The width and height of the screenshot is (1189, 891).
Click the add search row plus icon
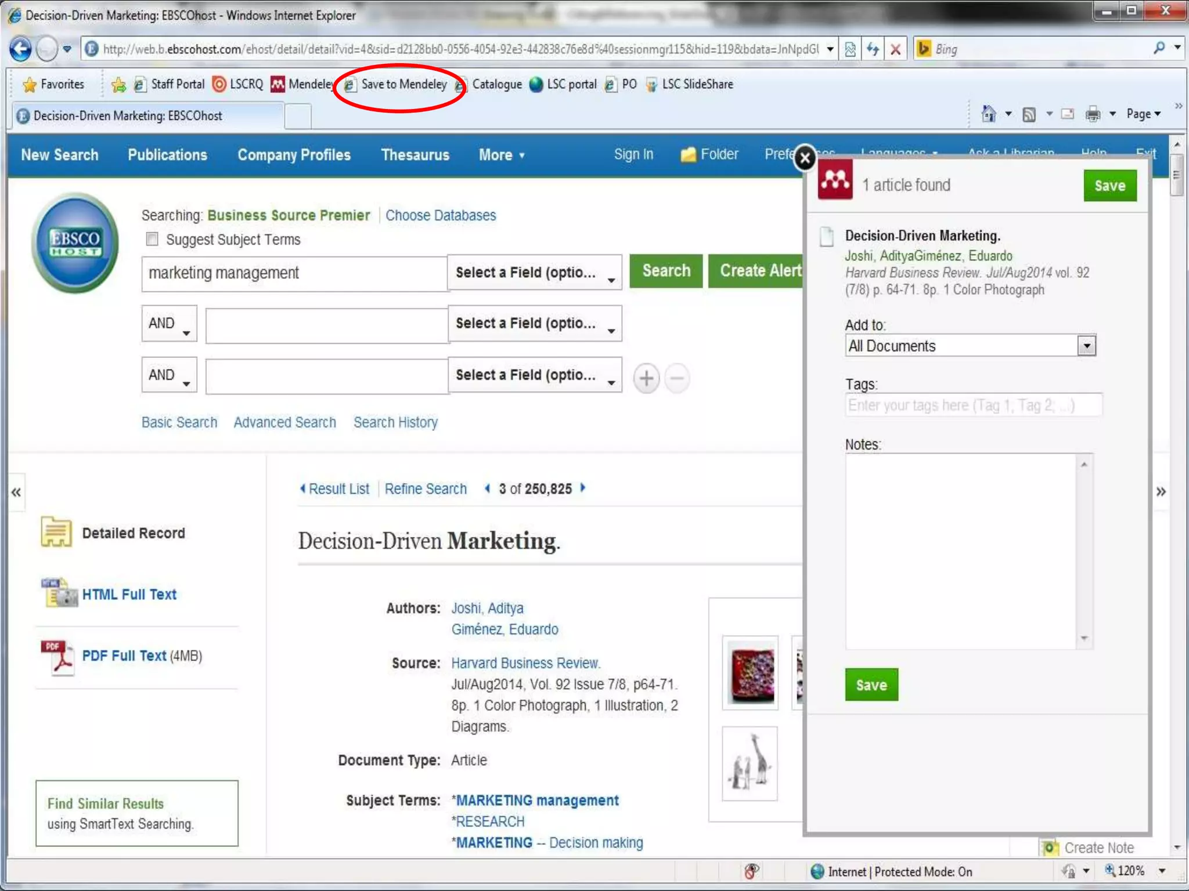pyautogui.click(x=646, y=378)
